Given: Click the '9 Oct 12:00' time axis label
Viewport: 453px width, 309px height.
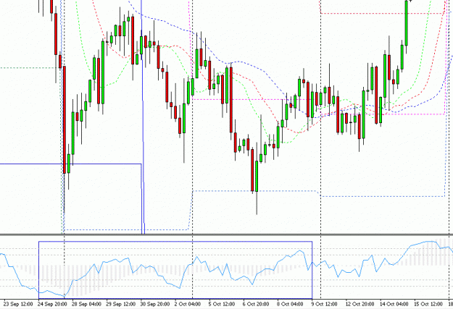Looking at the screenshot, I should [324, 304].
